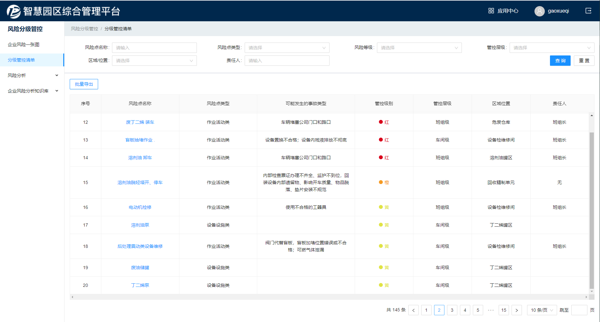Go to previous page arrow
The width and height of the screenshot is (600, 322).
413,310
